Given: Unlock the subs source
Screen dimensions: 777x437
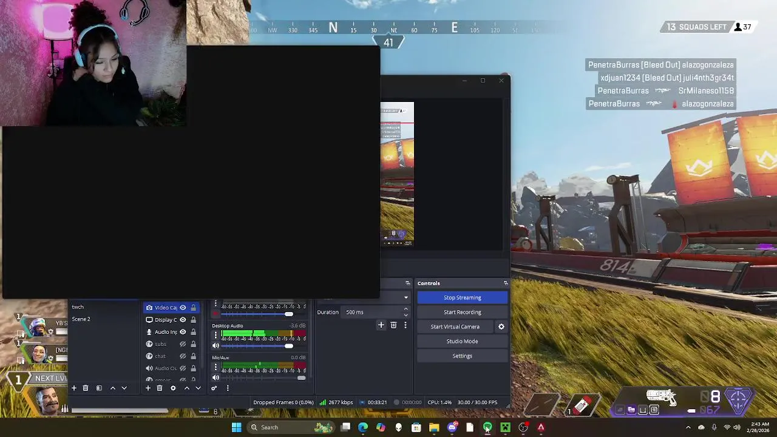Looking at the screenshot, I should 194,344.
